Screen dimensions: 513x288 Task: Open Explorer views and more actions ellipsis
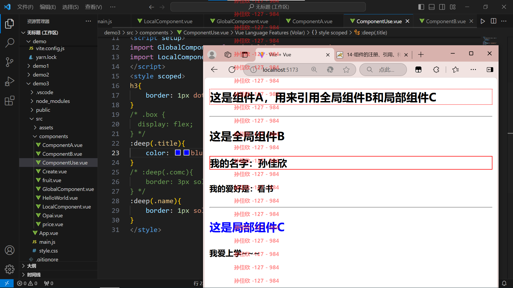pyautogui.click(x=88, y=21)
